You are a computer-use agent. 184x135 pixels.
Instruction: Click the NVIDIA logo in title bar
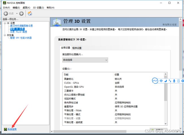[x=5, y=3]
